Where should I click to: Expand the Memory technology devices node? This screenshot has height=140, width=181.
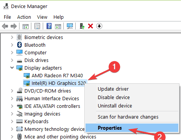(12, 129)
